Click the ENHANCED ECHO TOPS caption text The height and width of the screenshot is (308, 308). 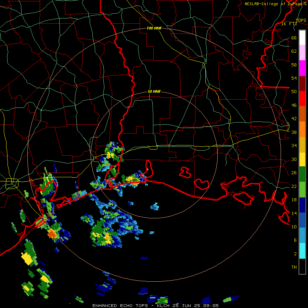click(120, 306)
